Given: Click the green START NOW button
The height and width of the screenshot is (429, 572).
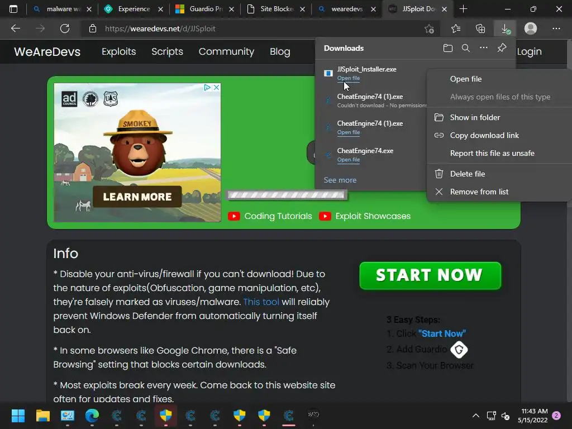Looking at the screenshot, I should [430, 275].
